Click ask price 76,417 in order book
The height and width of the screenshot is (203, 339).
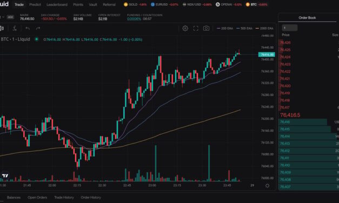click(285, 107)
